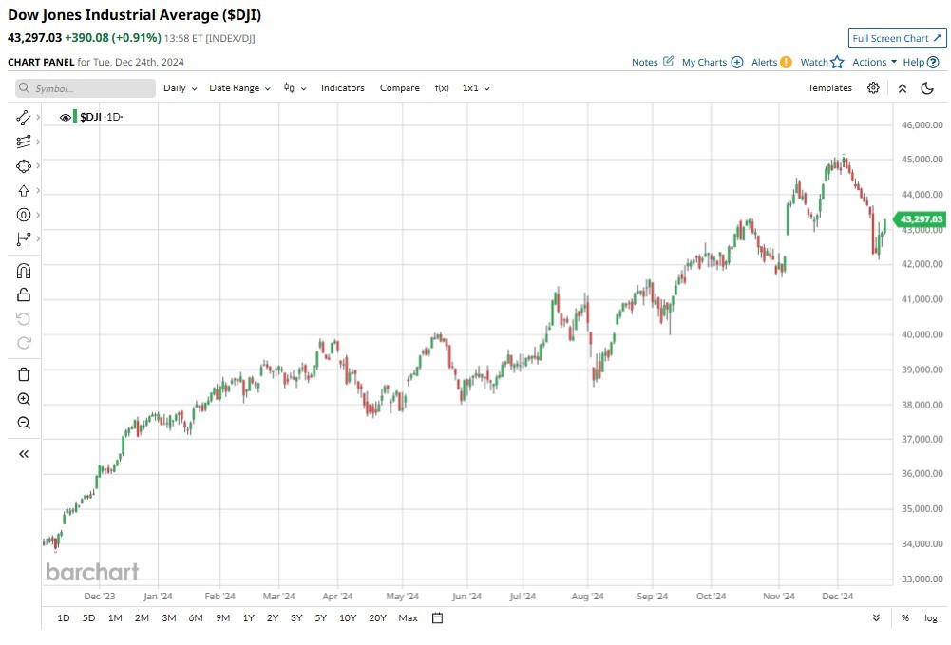Open the calendar date picker icon
The width and height of the screenshot is (951, 645).
click(x=437, y=618)
